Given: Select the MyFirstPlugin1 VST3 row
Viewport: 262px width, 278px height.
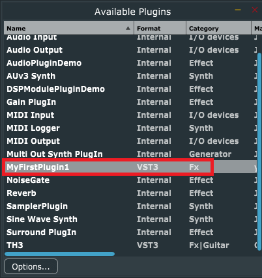Looking at the screenshot, I should coord(130,167).
